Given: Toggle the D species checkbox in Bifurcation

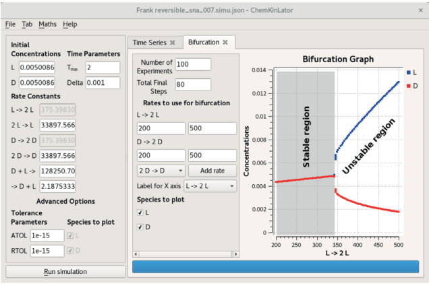Looking at the screenshot, I should coord(140,227).
